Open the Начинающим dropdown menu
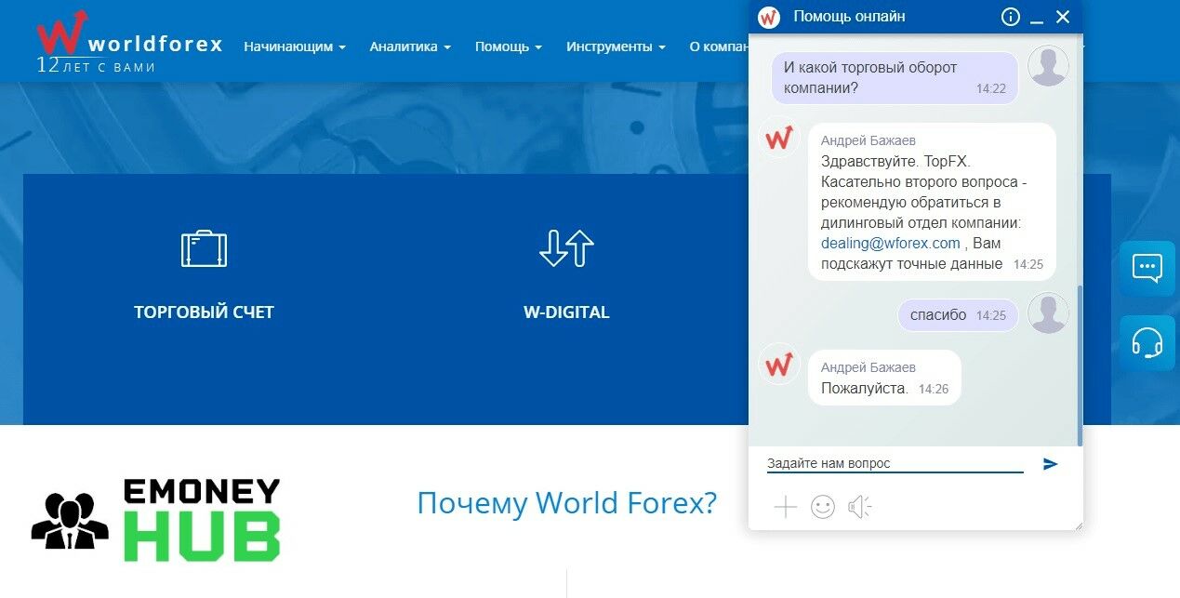Image resolution: width=1180 pixels, height=598 pixels. (x=295, y=47)
